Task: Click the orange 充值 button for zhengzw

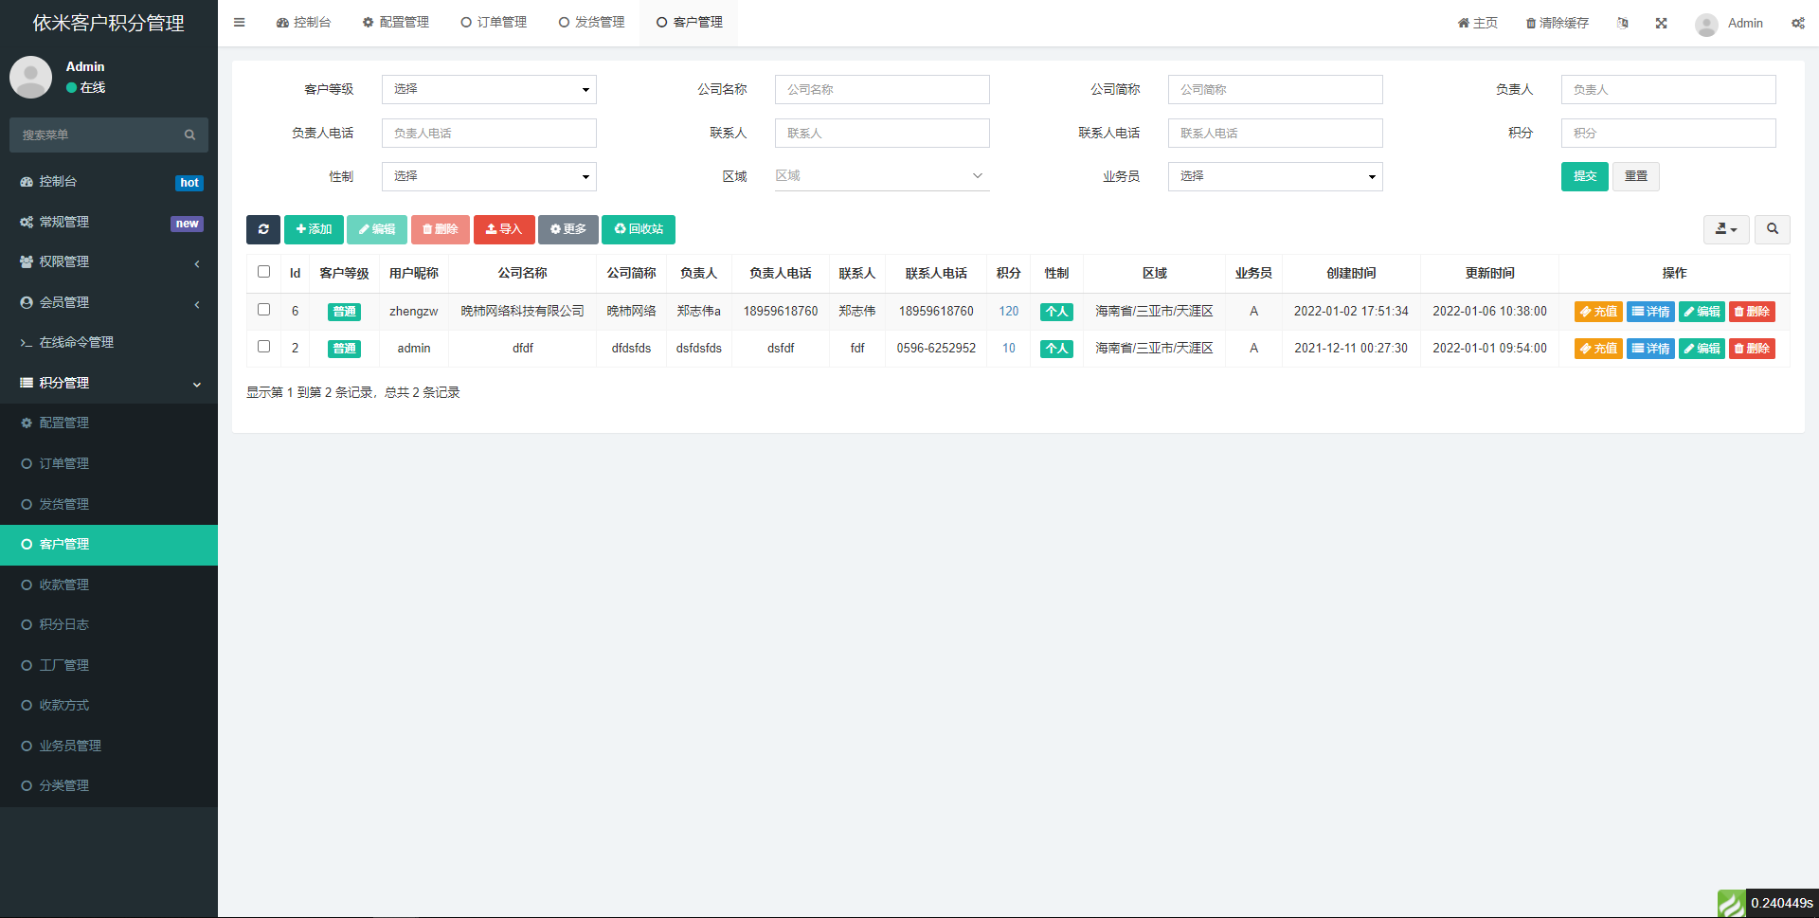Action: (1598, 312)
